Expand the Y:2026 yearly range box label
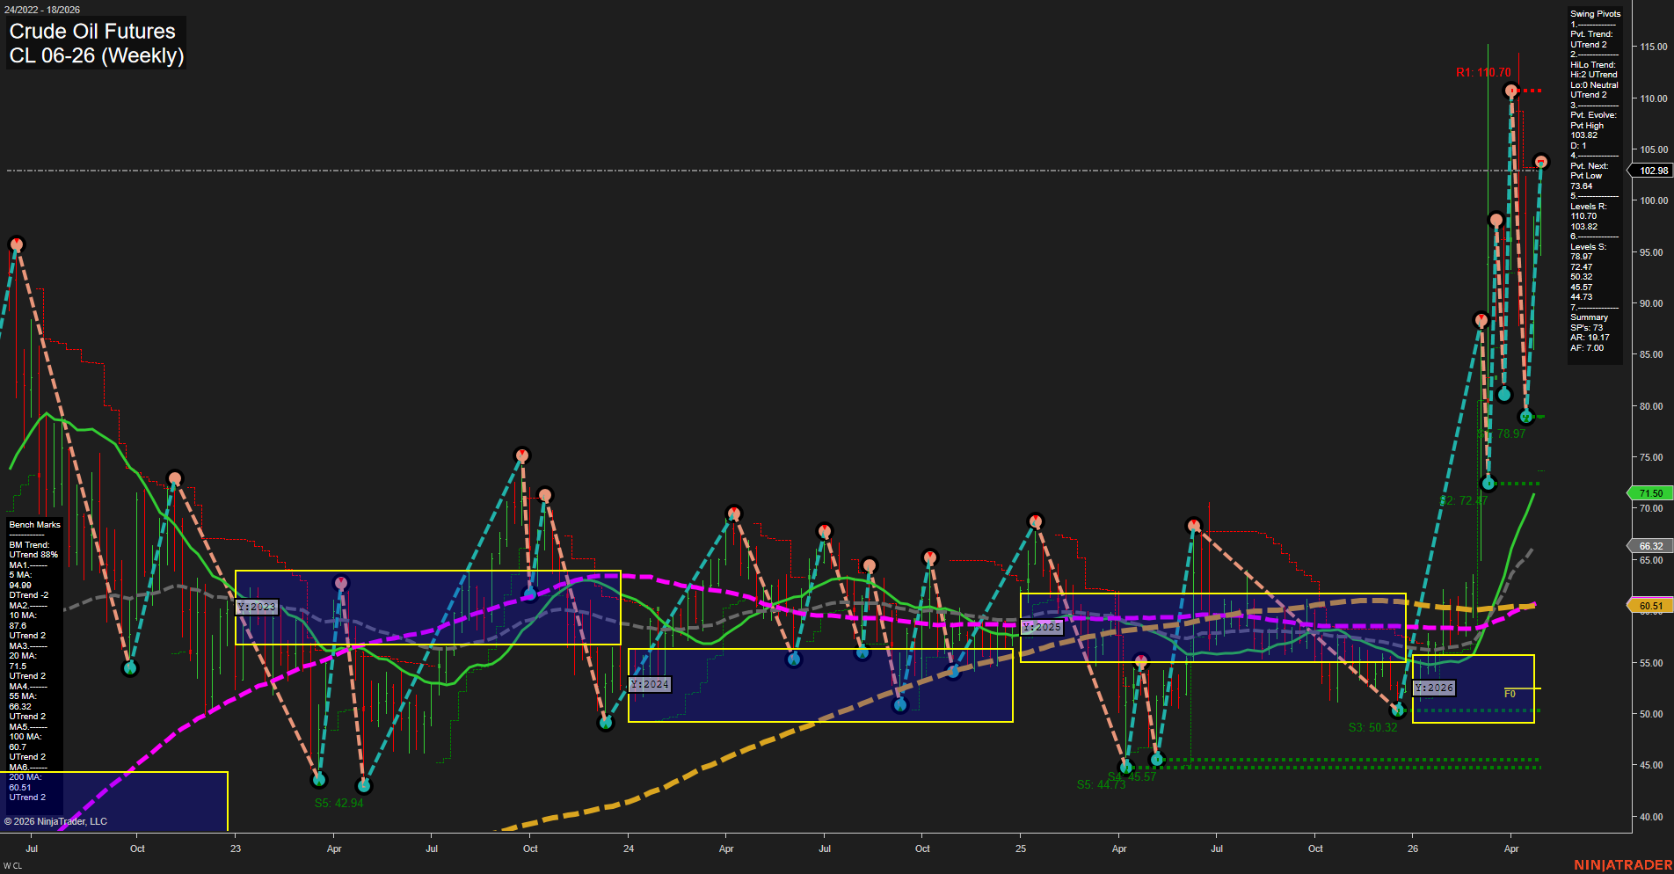Image resolution: width=1674 pixels, height=874 pixels. pos(1435,688)
